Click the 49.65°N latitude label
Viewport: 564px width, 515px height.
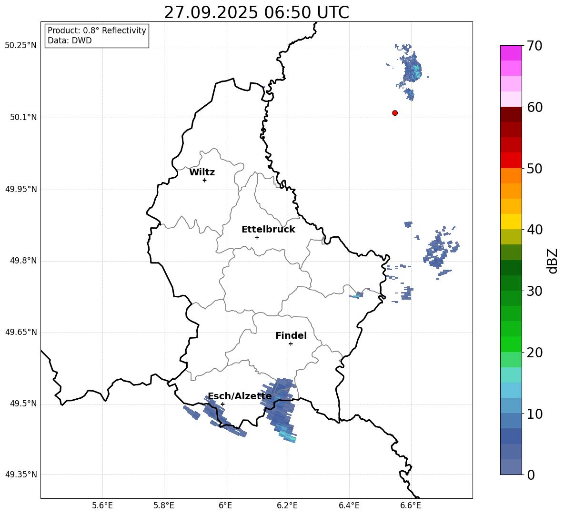click(x=21, y=332)
